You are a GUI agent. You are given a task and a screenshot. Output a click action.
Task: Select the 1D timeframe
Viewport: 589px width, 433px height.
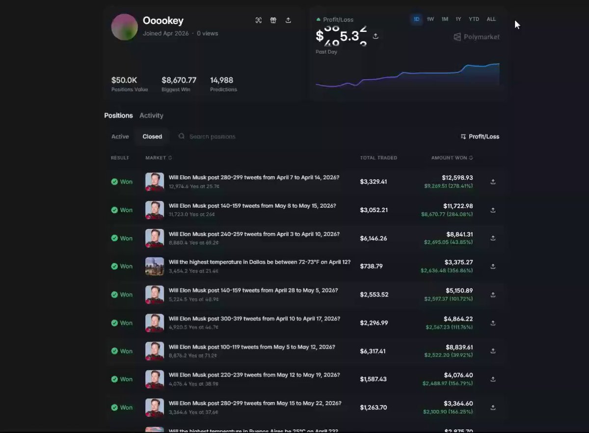coord(417,19)
